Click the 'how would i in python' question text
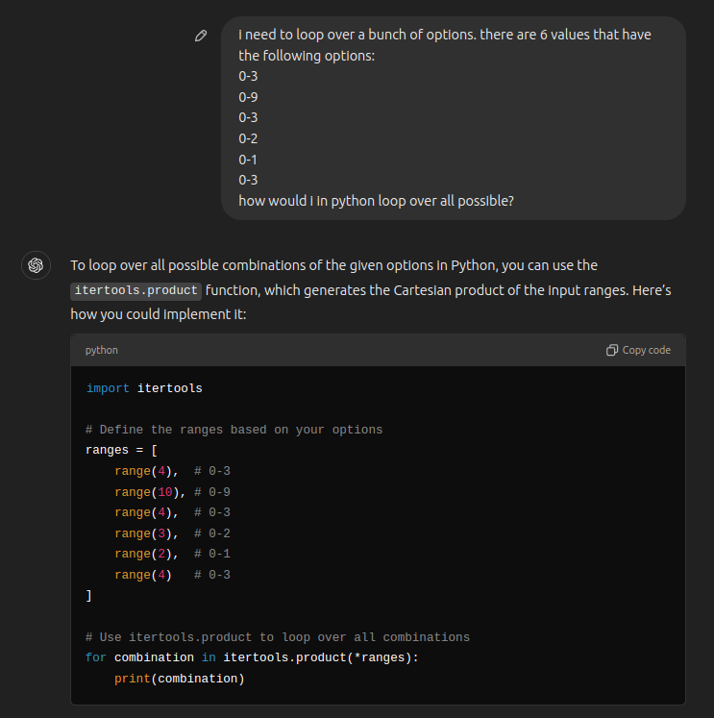 pyautogui.click(x=376, y=201)
